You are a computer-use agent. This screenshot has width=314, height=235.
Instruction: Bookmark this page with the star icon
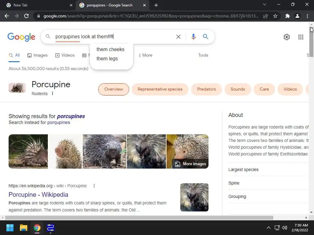(275, 16)
